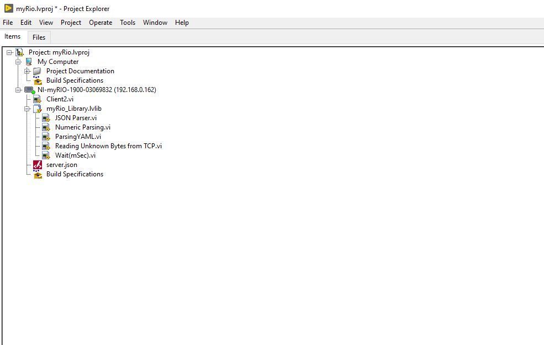Select the Numeric Parsing.vi icon
The height and width of the screenshot is (345, 544).
(x=46, y=127)
